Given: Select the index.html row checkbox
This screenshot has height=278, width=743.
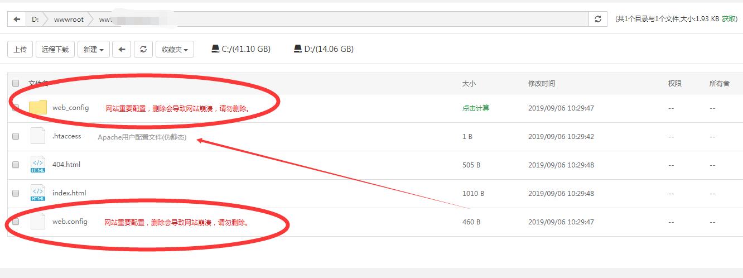Looking at the screenshot, I should [16, 193].
